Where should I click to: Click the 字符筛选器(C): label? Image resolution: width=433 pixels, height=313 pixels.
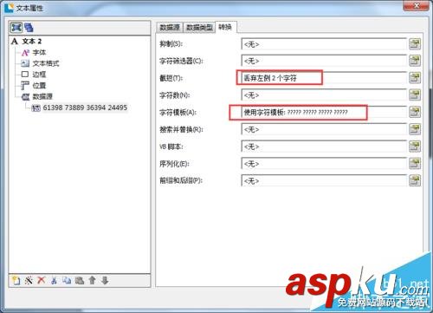(181, 61)
